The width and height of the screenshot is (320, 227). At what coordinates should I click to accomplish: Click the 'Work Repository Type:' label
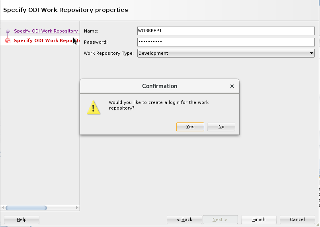pyautogui.click(x=109, y=53)
